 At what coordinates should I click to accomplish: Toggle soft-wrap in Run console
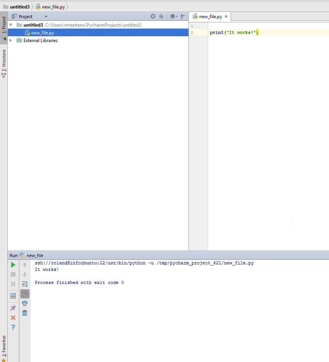point(25,284)
